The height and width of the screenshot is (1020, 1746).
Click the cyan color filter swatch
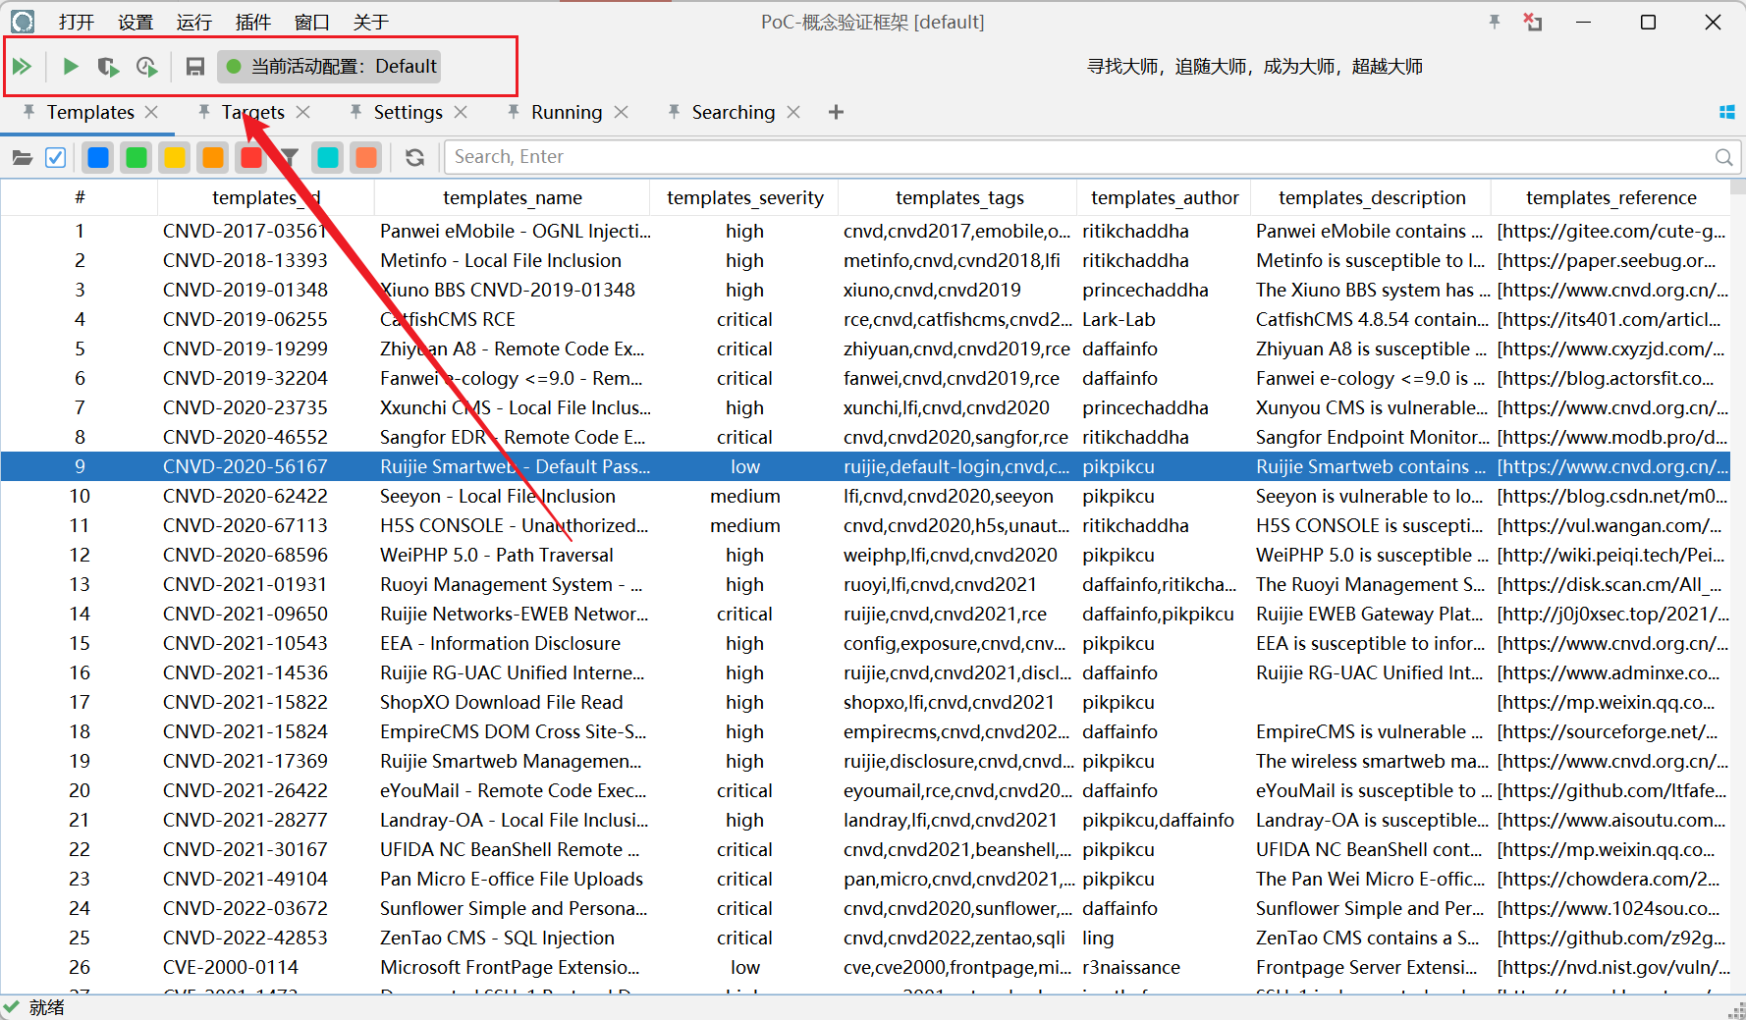point(328,157)
